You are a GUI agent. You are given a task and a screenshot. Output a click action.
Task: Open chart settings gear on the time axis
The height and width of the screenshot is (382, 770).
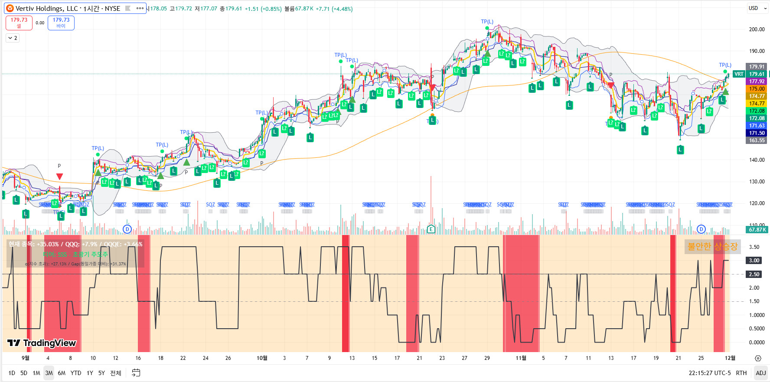[x=758, y=358]
